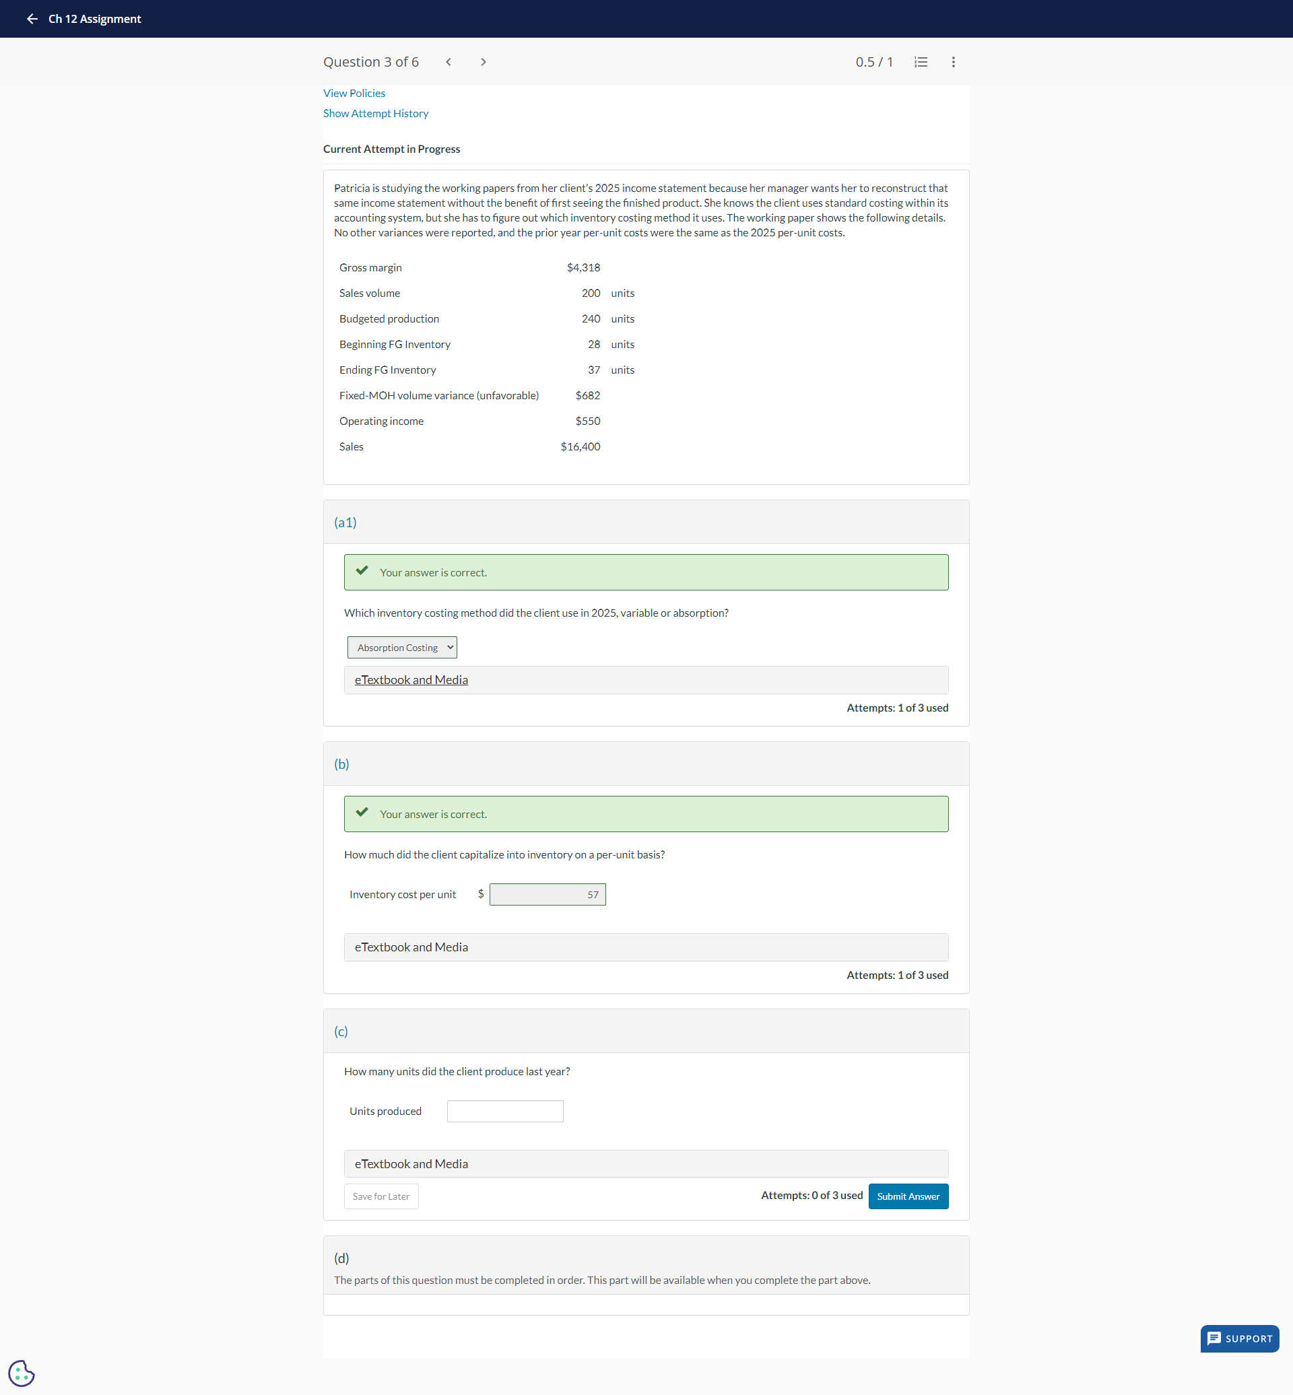This screenshot has height=1395, width=1293.
Task: Go to the next question chevron
Action: [483, 62]
